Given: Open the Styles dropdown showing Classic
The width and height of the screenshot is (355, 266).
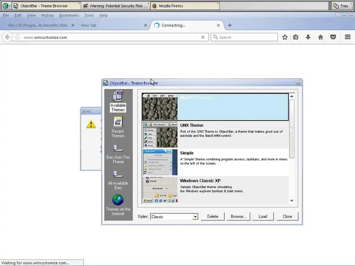Looking at the screenshot, I should point(174,217).
